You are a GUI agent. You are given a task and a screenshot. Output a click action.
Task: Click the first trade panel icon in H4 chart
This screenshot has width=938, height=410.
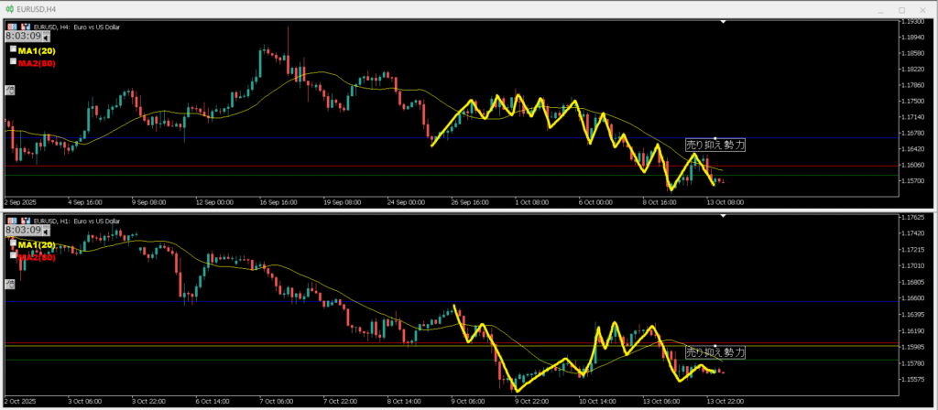pos(11,27)
